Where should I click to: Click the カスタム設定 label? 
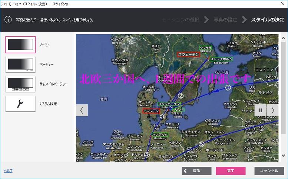coord(49,104)
